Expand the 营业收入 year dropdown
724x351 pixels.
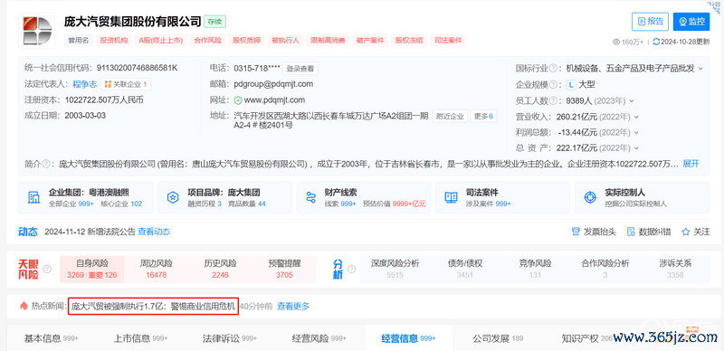pyautogui.click(x=636, y=117)
